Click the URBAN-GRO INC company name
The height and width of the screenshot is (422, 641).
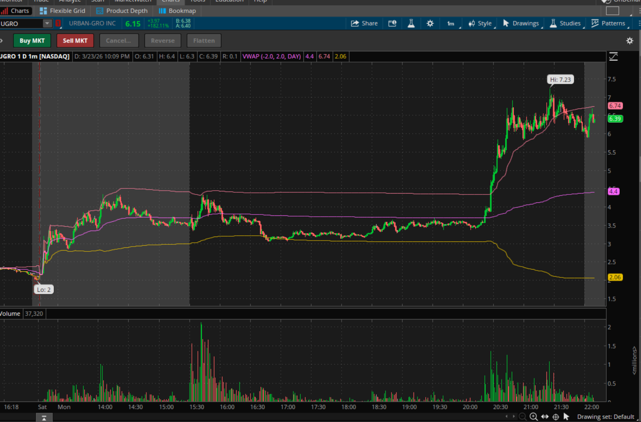[x=92, y=23]
